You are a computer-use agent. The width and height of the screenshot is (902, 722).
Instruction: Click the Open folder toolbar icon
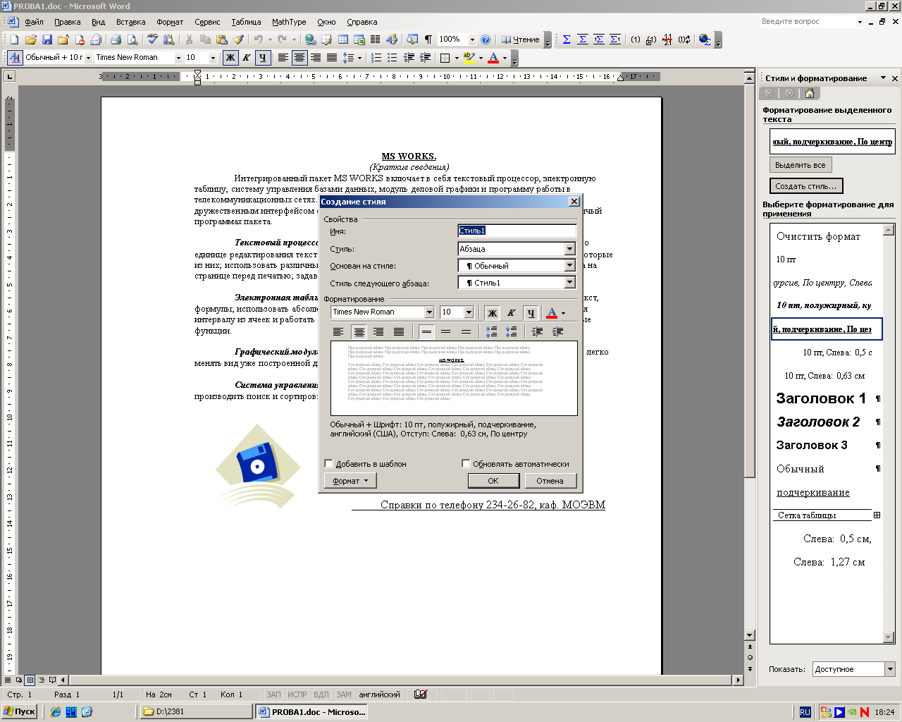30,39
